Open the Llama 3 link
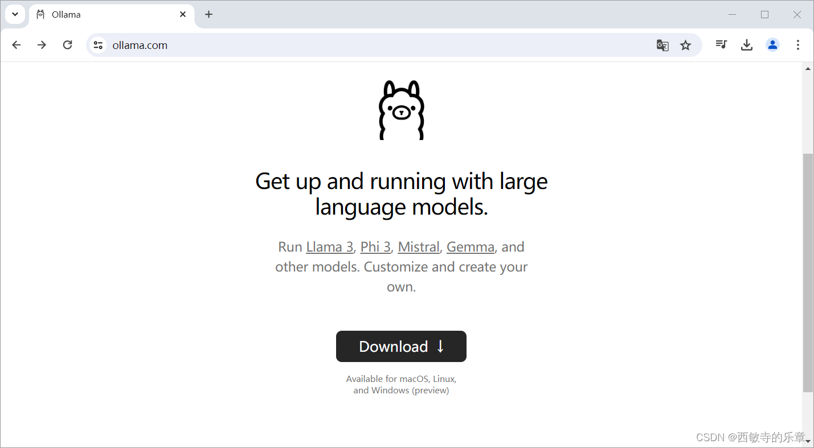 pos(330,247)
